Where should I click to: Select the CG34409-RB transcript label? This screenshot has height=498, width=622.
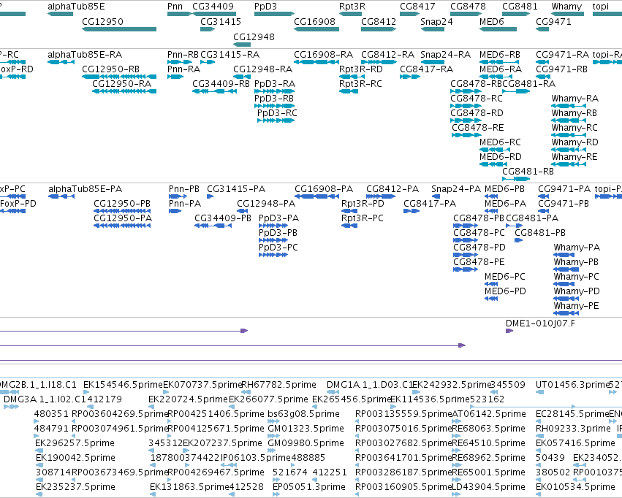tap(221, 84)
